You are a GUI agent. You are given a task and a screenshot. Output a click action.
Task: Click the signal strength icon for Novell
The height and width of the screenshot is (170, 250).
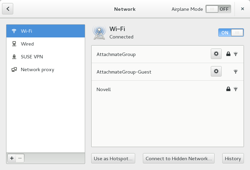coord(236,89)
